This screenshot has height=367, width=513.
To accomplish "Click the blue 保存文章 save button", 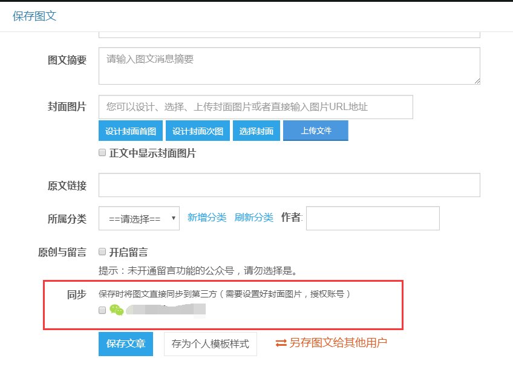I will [125, 343].
